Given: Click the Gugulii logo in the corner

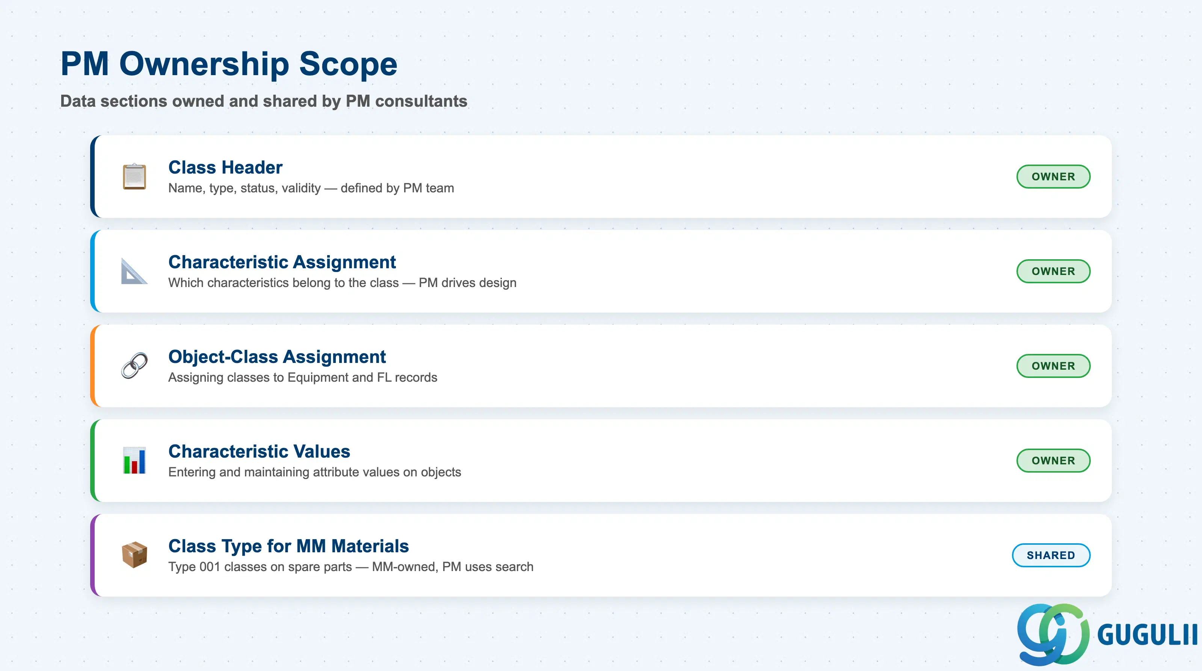Looking at the screenshot, I should coord(1107,634).
